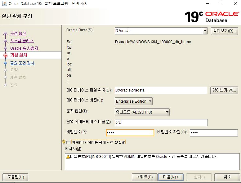This screenshot has height=183, width=241.
Task: Click the 뒤로(B) back button
Action: point(145,177)
